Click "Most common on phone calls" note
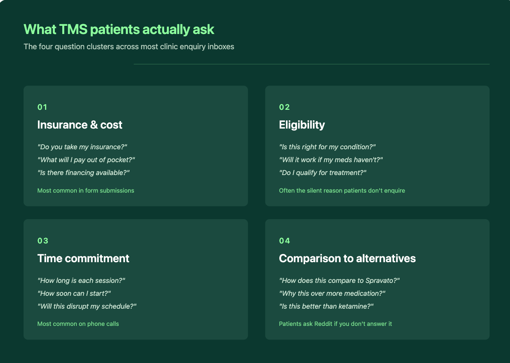Viewport: 510px width, 363px height. [78, 324]
